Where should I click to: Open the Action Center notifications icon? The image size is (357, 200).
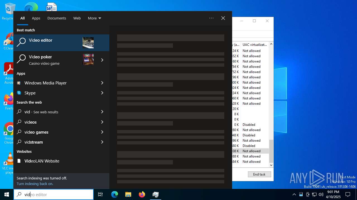(x=348, y=194)
